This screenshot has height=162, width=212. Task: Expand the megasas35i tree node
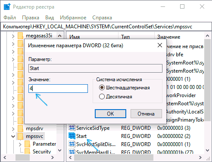click(13, 36)
